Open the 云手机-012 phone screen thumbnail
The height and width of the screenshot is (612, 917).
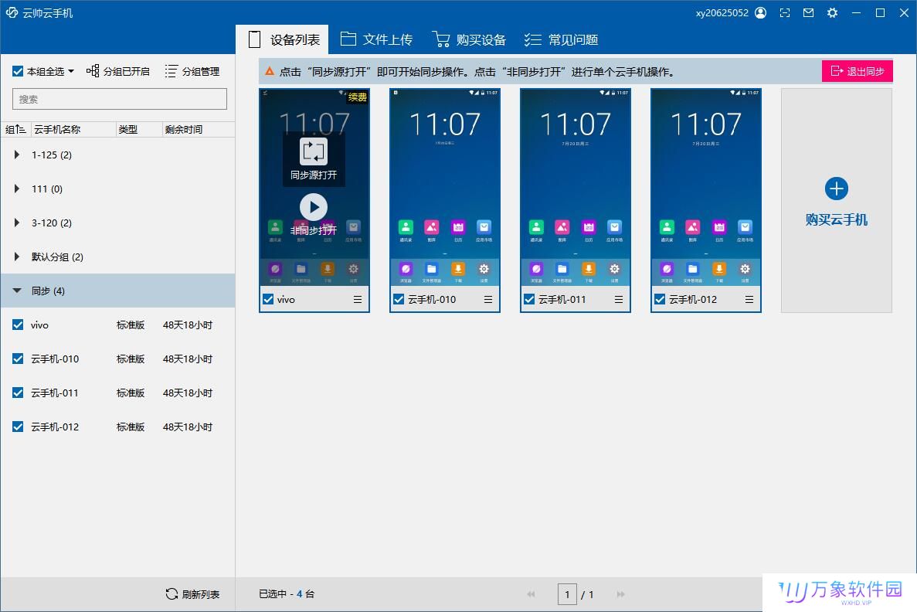pos(706,187)
